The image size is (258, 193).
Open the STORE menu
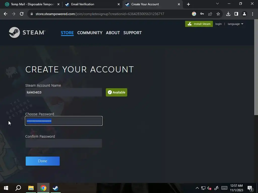(x=67, y=33)
